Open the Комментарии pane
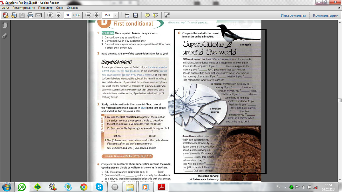The image size is (342, 192). point(326,15)
